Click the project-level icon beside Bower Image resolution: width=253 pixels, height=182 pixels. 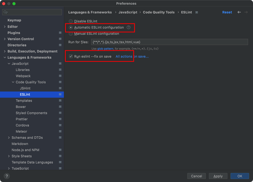pos(60,107)
